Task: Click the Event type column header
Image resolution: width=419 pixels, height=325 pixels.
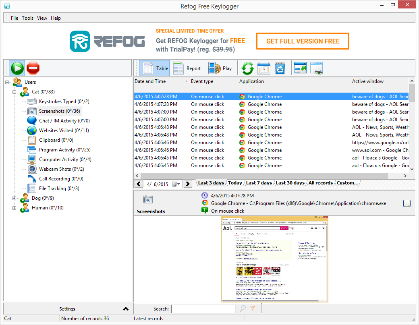Action: pyautogui.click(x=202, y=81)
